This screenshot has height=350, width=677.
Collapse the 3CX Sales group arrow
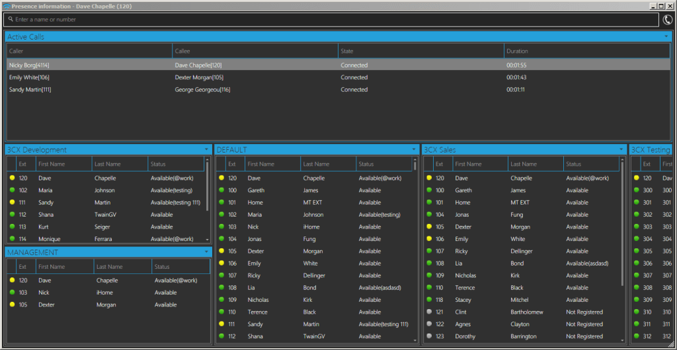[x=621, y=149]
